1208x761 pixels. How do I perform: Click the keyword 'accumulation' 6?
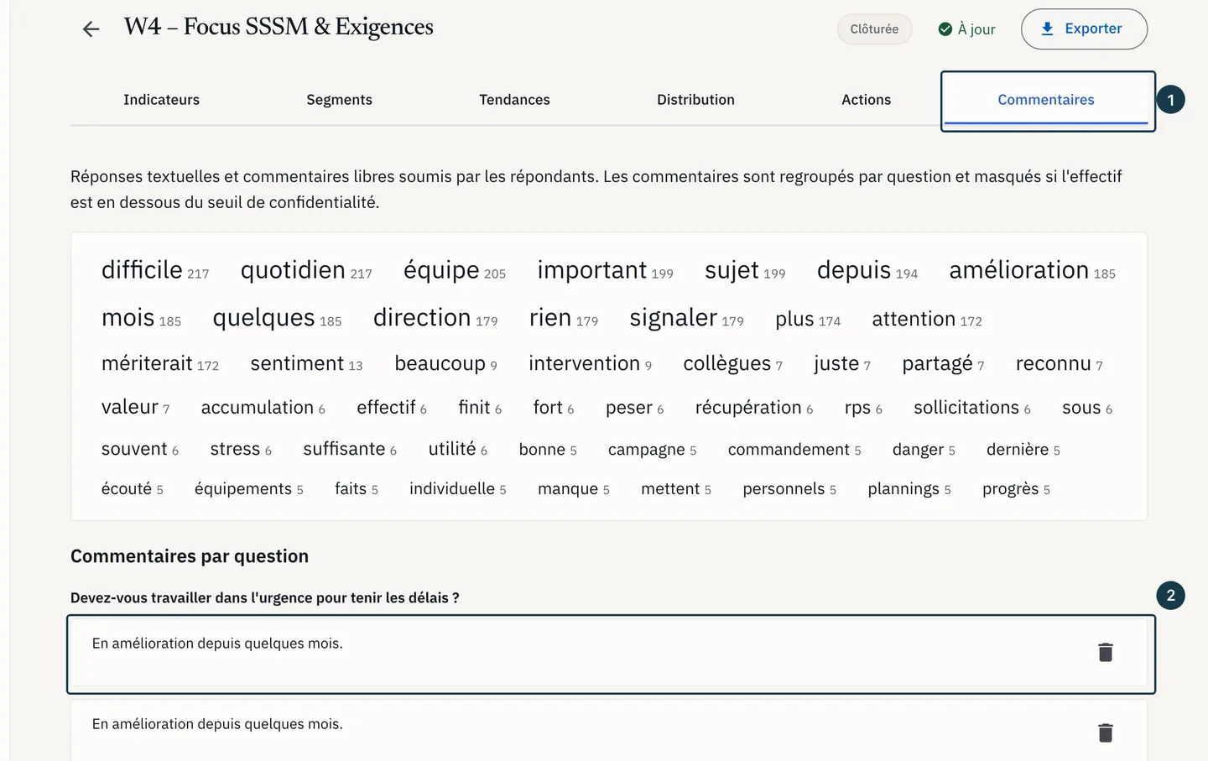pyautogui.click(x=263, y=407)
